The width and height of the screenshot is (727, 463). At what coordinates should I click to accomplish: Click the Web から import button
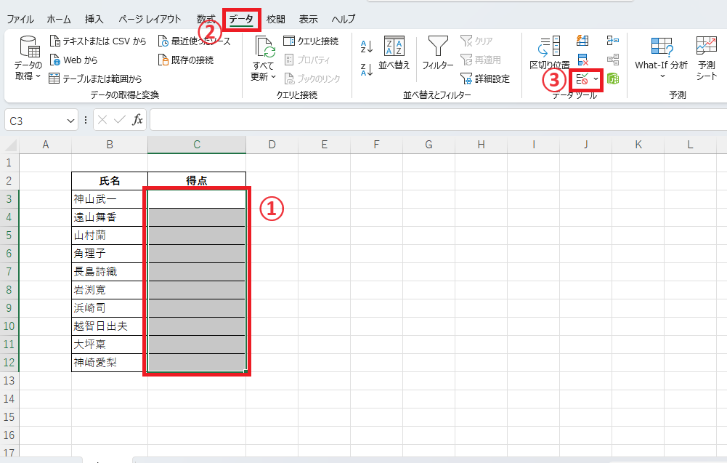coord(74,60)
